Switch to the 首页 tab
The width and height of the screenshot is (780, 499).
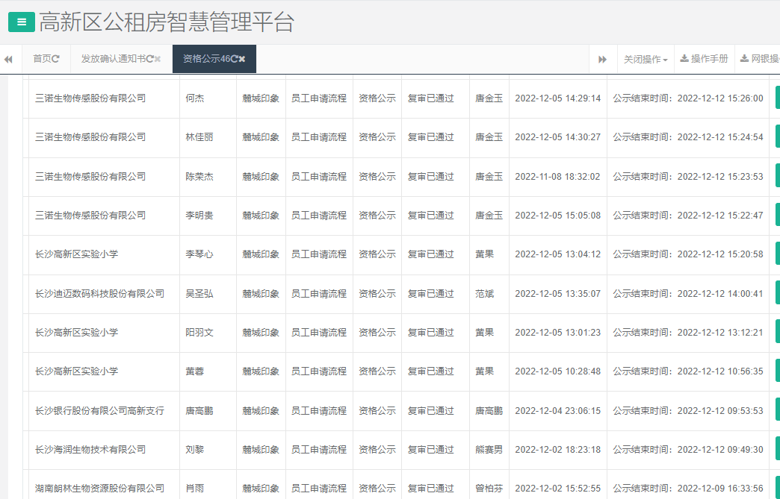(43, 59)
